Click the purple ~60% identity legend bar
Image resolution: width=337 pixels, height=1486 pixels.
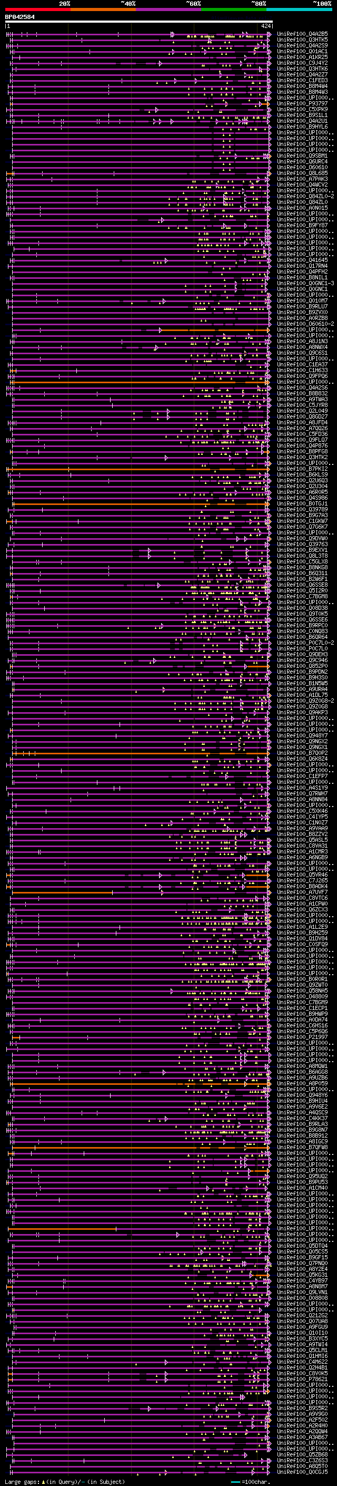coord(169,9)
